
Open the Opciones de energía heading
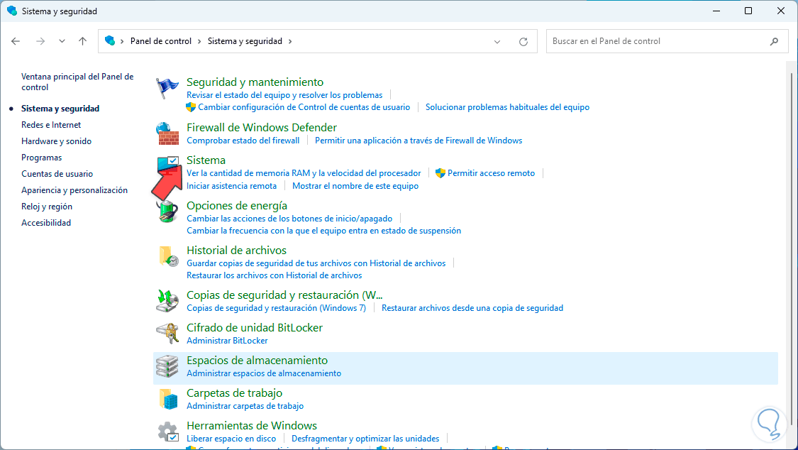237,206
